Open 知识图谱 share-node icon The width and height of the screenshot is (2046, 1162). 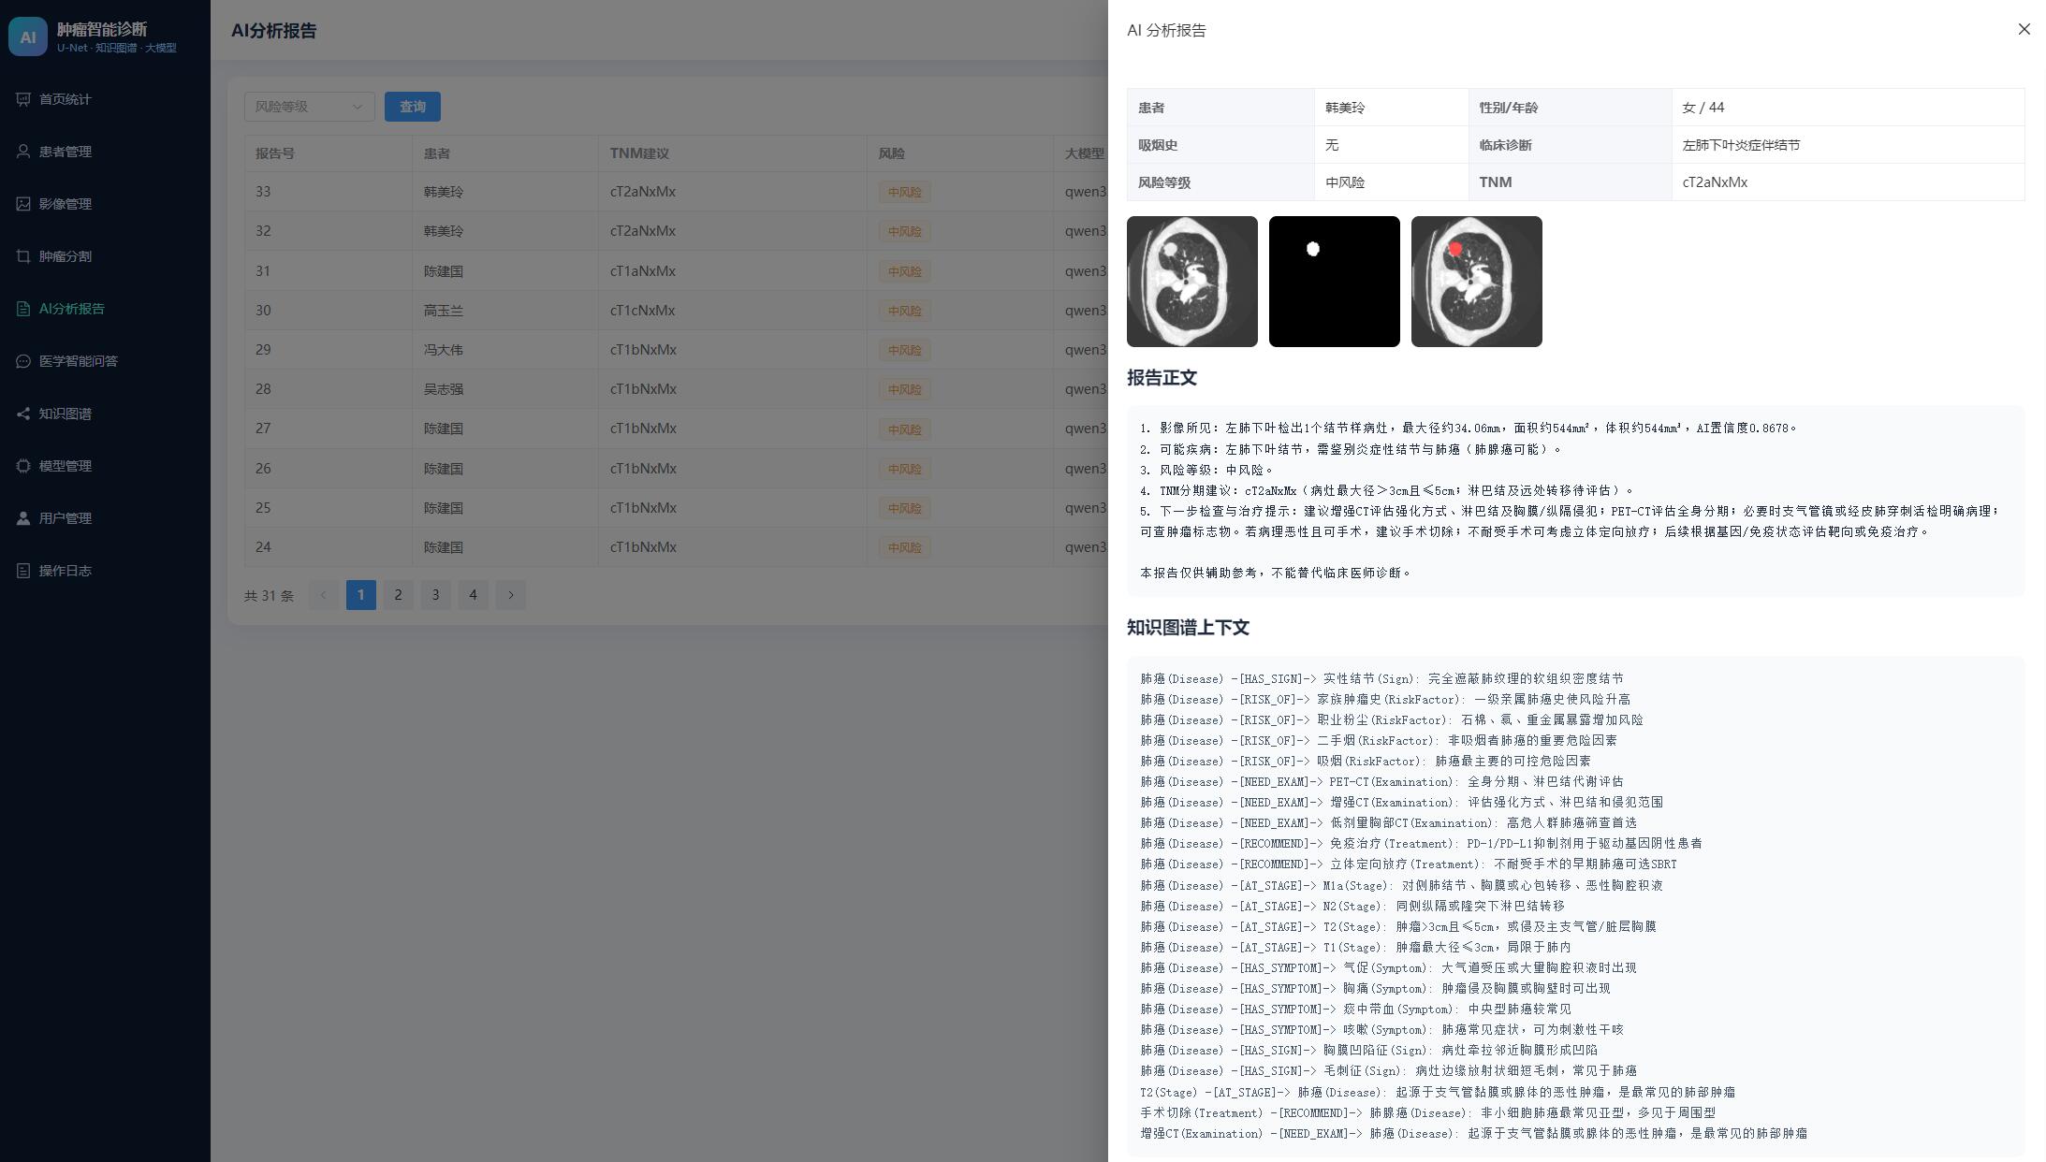point(23,414)
